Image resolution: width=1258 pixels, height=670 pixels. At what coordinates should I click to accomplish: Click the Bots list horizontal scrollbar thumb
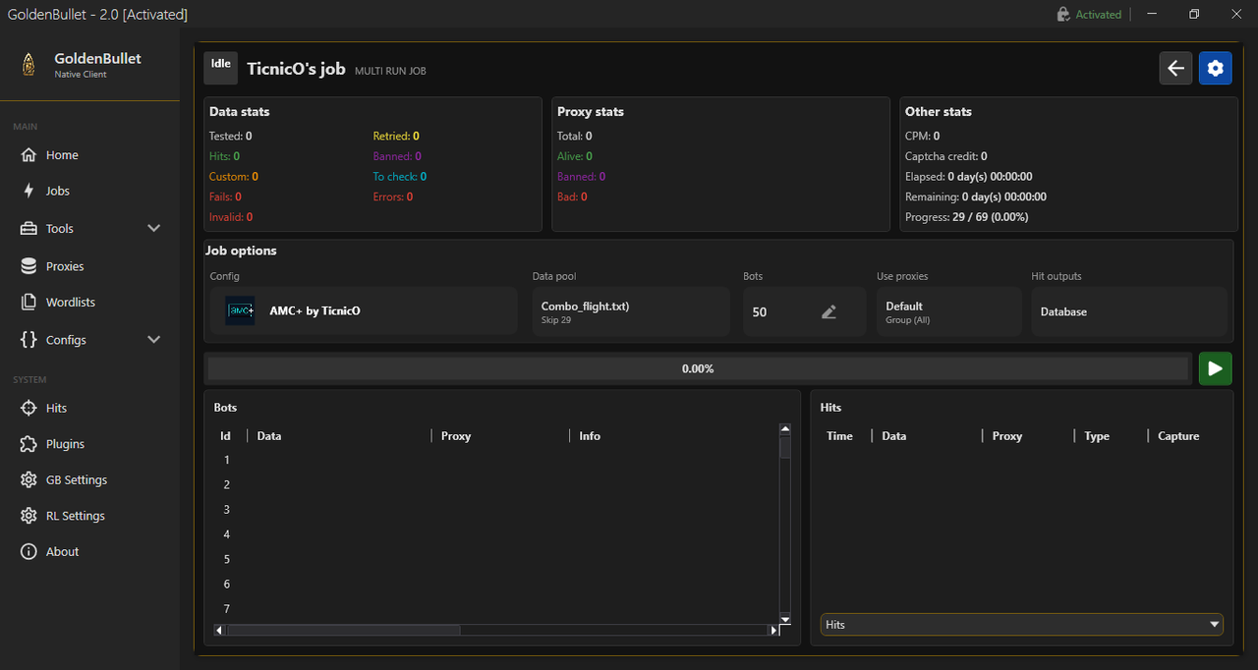click(x=343, y=630)
